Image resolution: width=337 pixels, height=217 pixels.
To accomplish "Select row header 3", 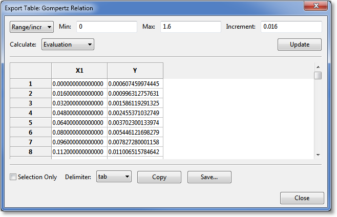I will point(31,103).
